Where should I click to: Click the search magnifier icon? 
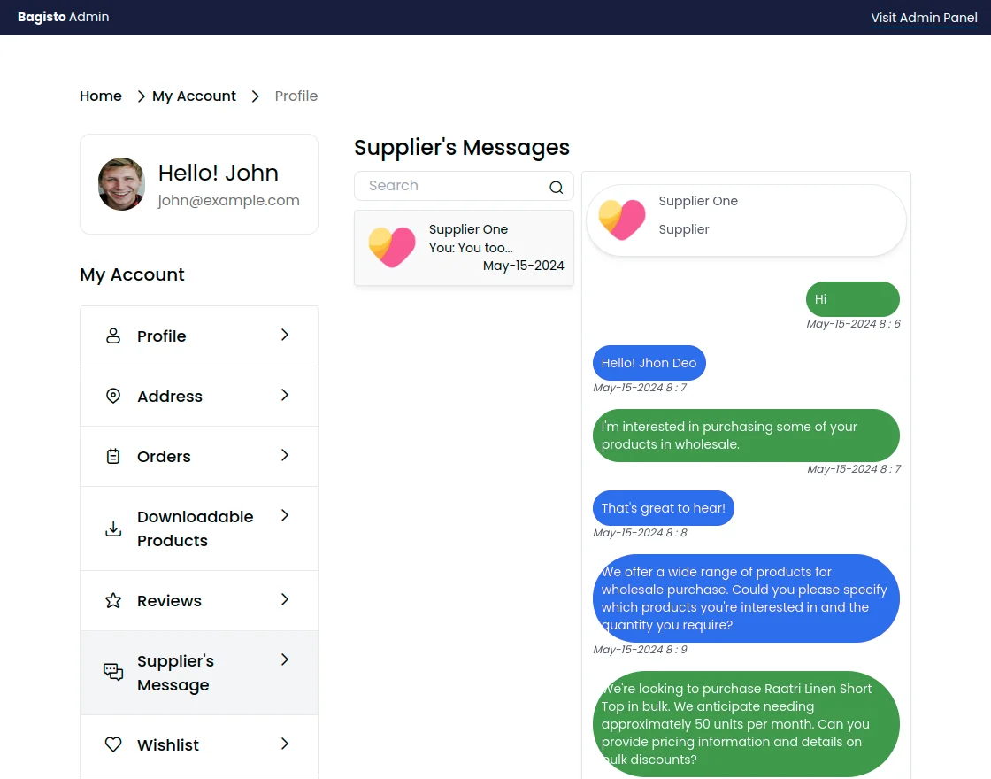pos(556,187)
